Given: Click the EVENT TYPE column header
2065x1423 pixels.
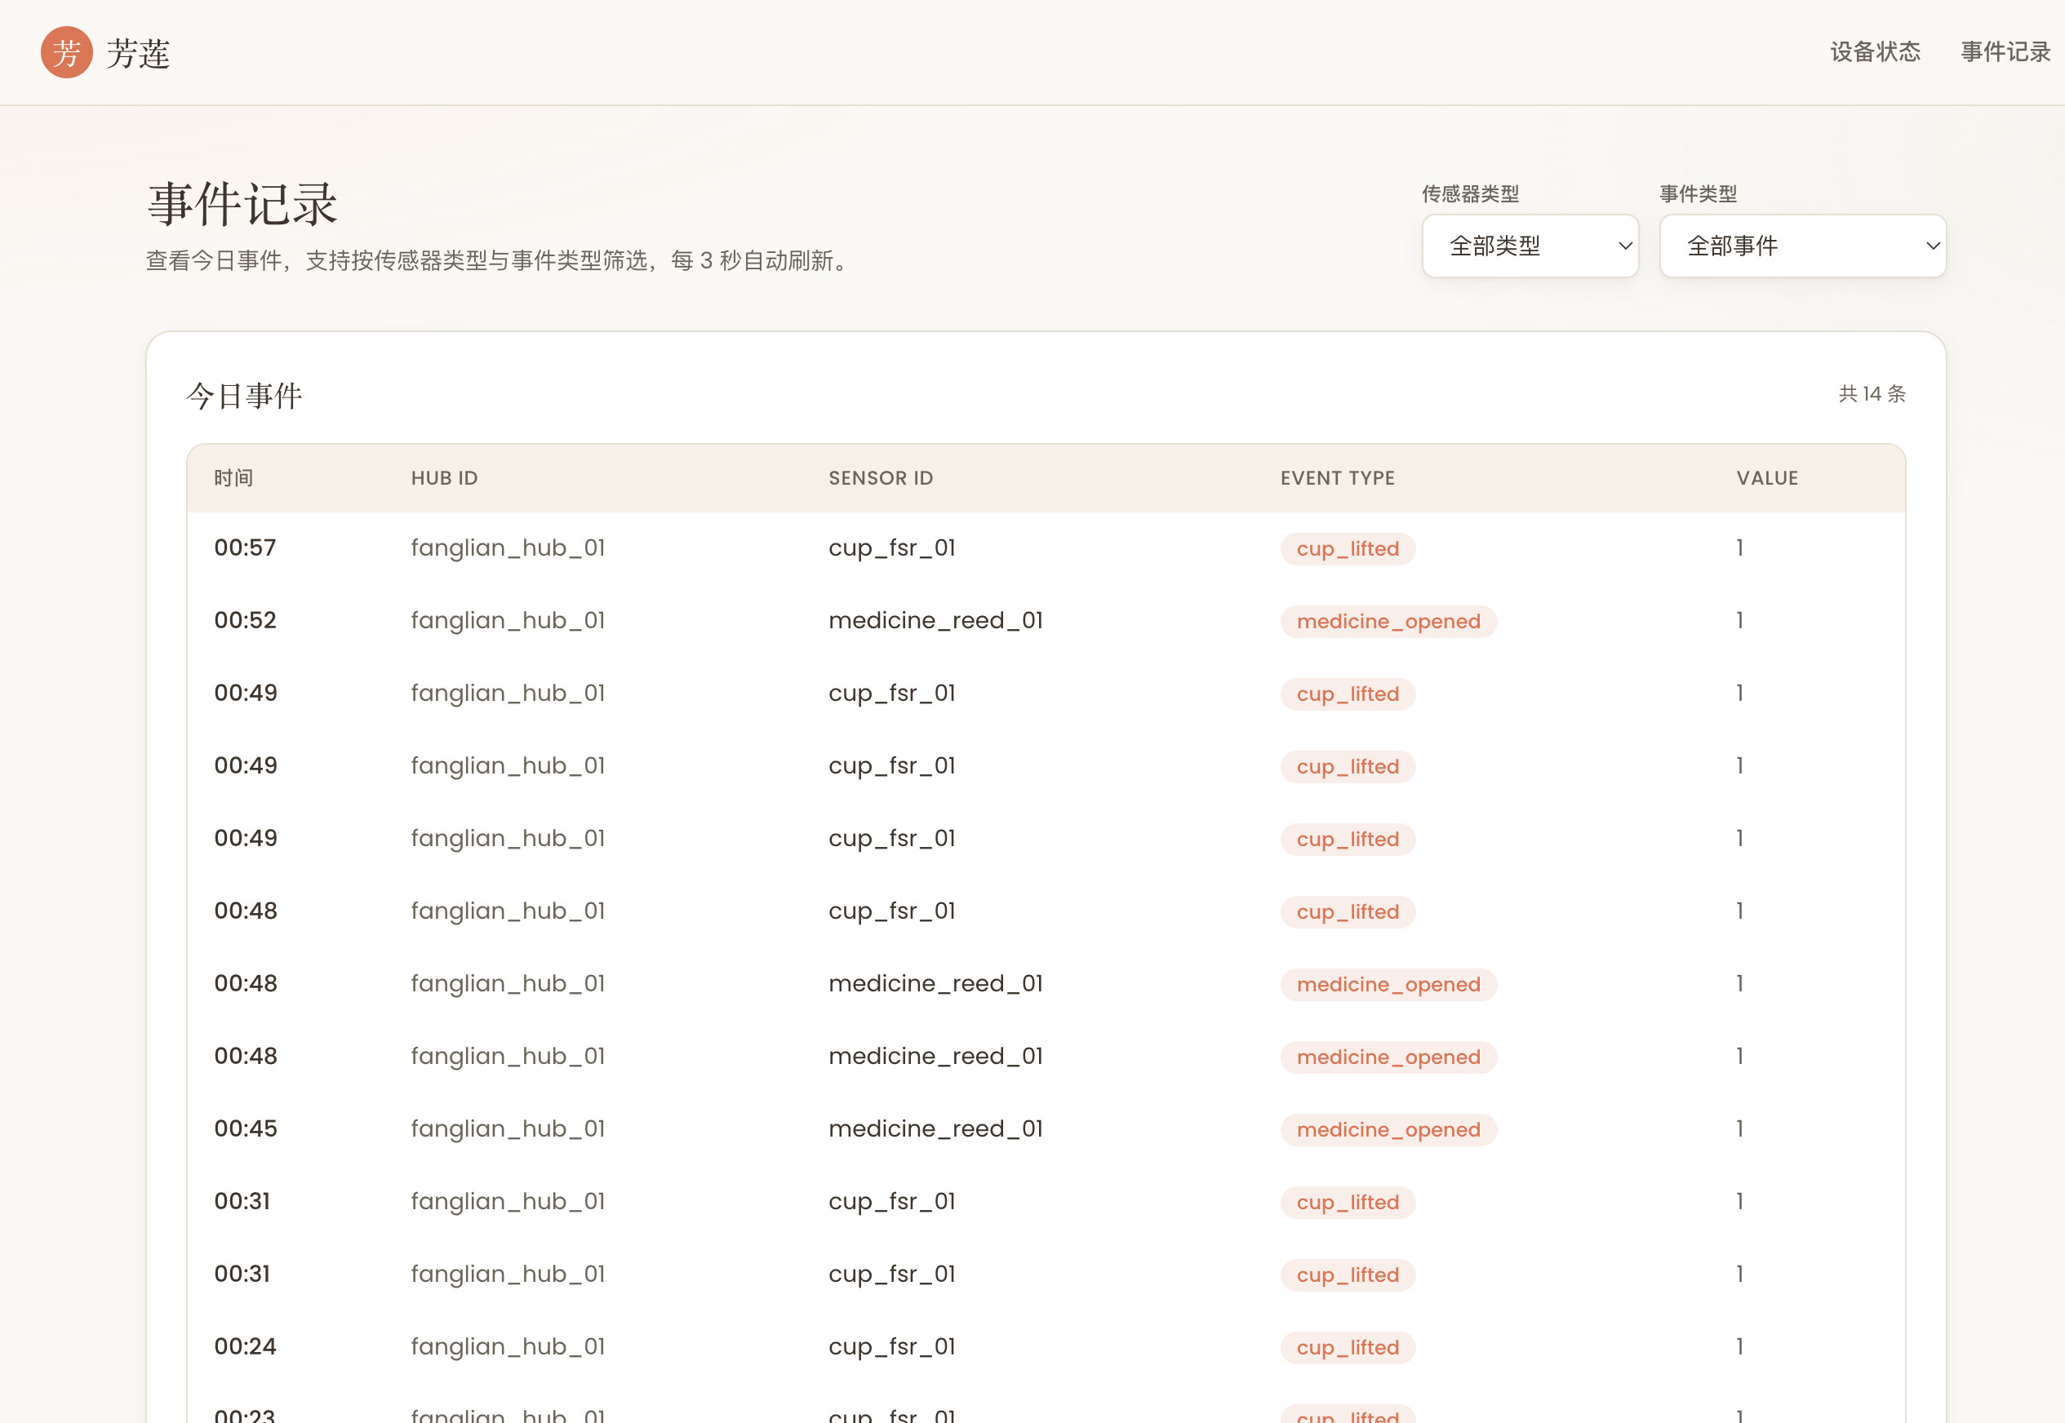Looking at the screenshot, I should (x=1338, y=478).
